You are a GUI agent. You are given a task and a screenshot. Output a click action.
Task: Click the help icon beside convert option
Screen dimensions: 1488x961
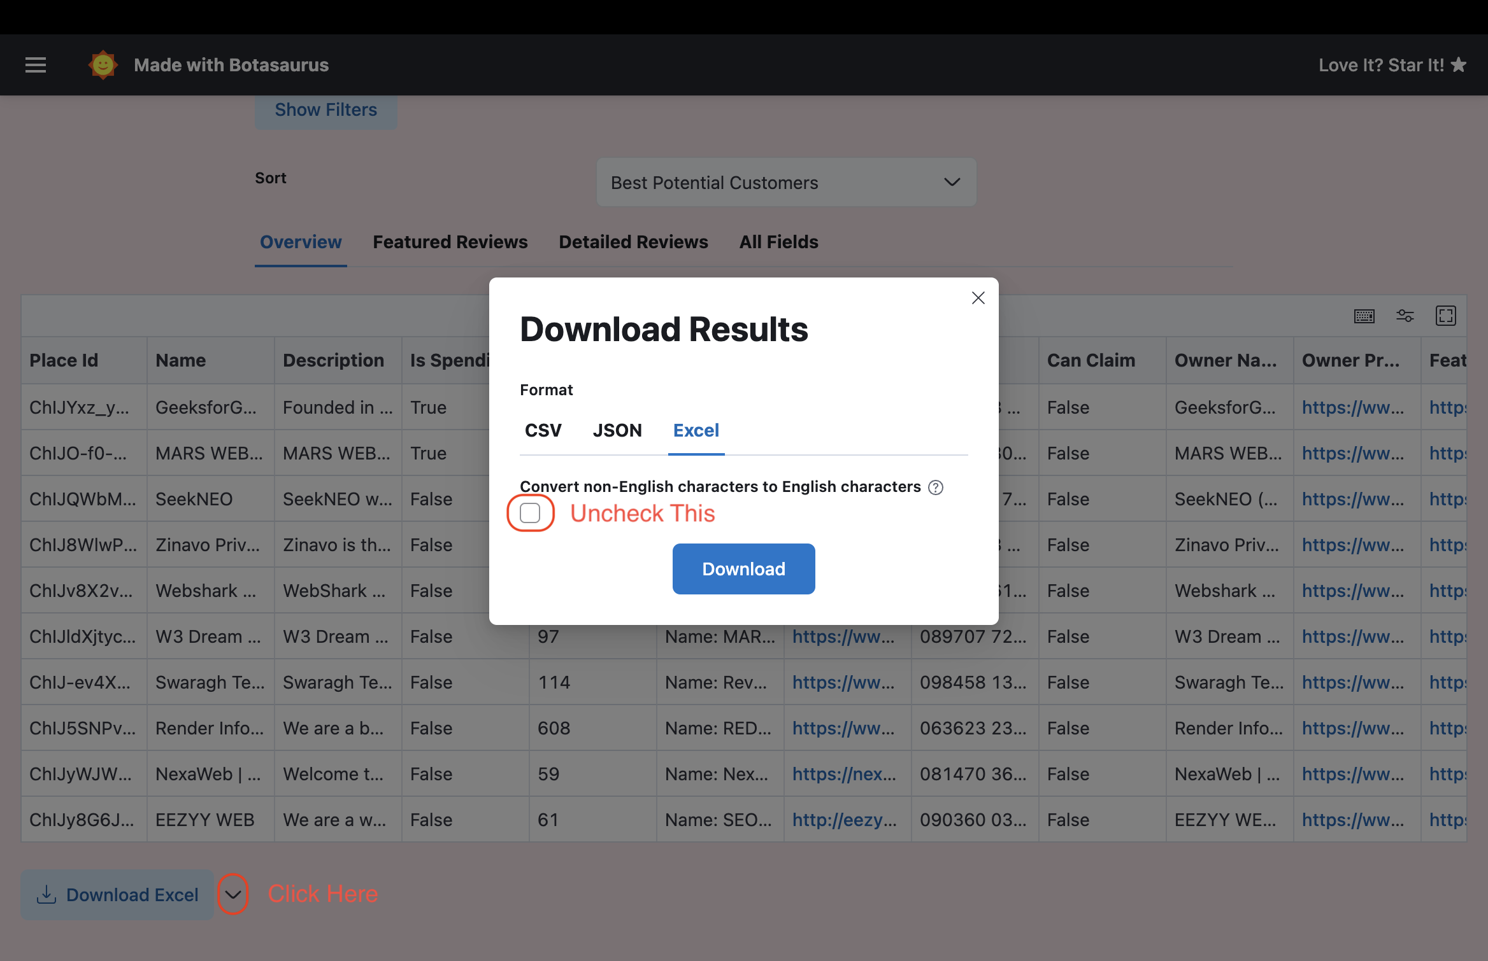coord(935,488)
